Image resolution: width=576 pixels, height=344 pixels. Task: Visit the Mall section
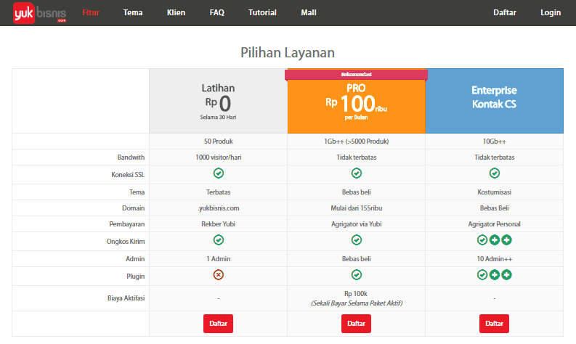[x=309, y=13]
